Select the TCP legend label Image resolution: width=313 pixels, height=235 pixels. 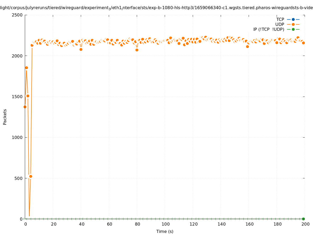click(280, 19)
